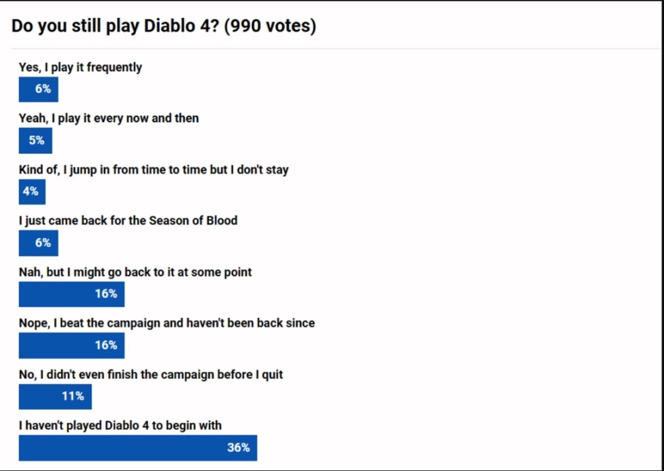Click the 4% result bar
Screen dimensions: 664x471
pos(32,191)
